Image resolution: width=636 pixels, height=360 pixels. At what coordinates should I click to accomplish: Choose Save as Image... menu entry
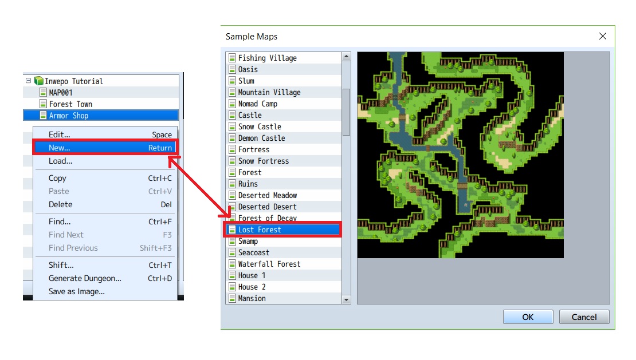pyautogui.click(x=105, y=291)
